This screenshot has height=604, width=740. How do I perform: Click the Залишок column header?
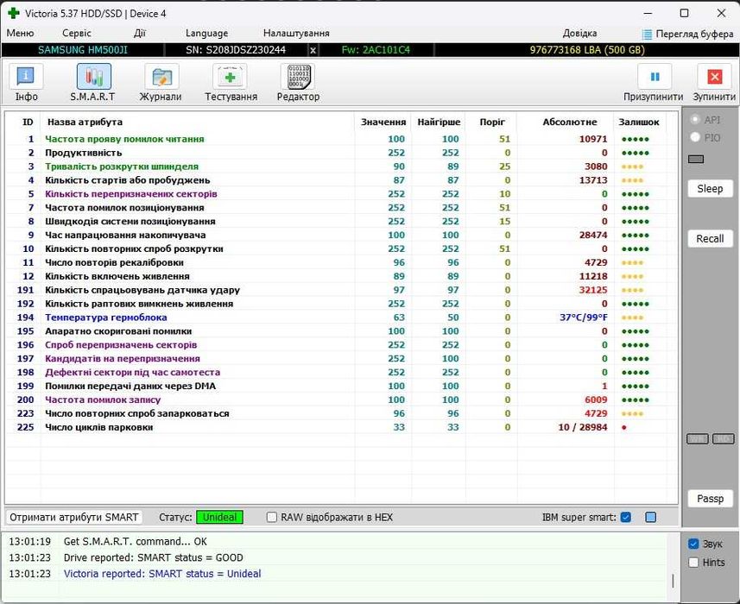tap(639, 123)
